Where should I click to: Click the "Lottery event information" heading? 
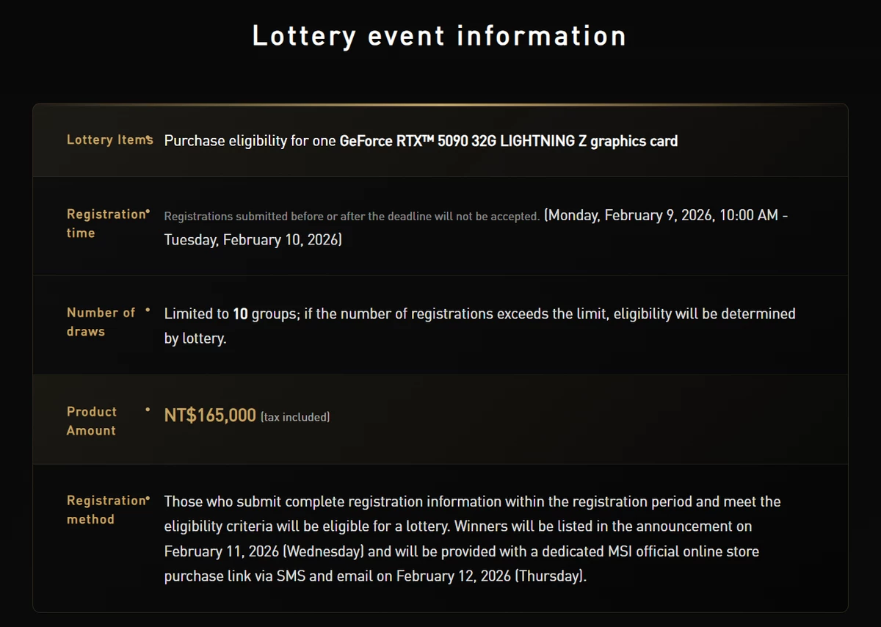(439, 36)
